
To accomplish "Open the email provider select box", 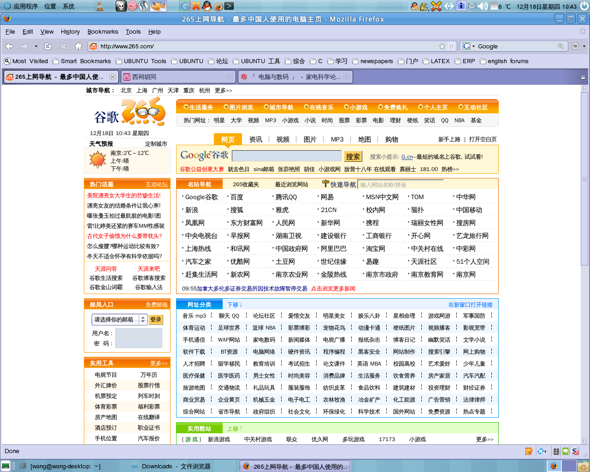I will point(119,319).
